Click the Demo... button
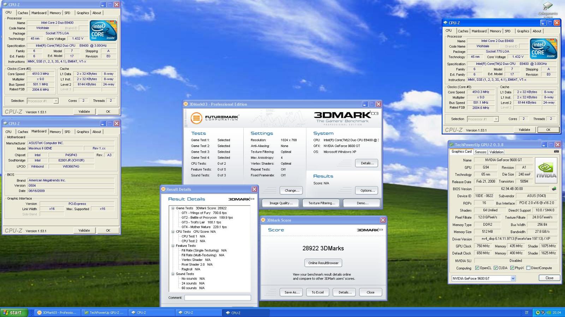The height and width of the screenshot is (317, 565). click(x=362, y=203)
